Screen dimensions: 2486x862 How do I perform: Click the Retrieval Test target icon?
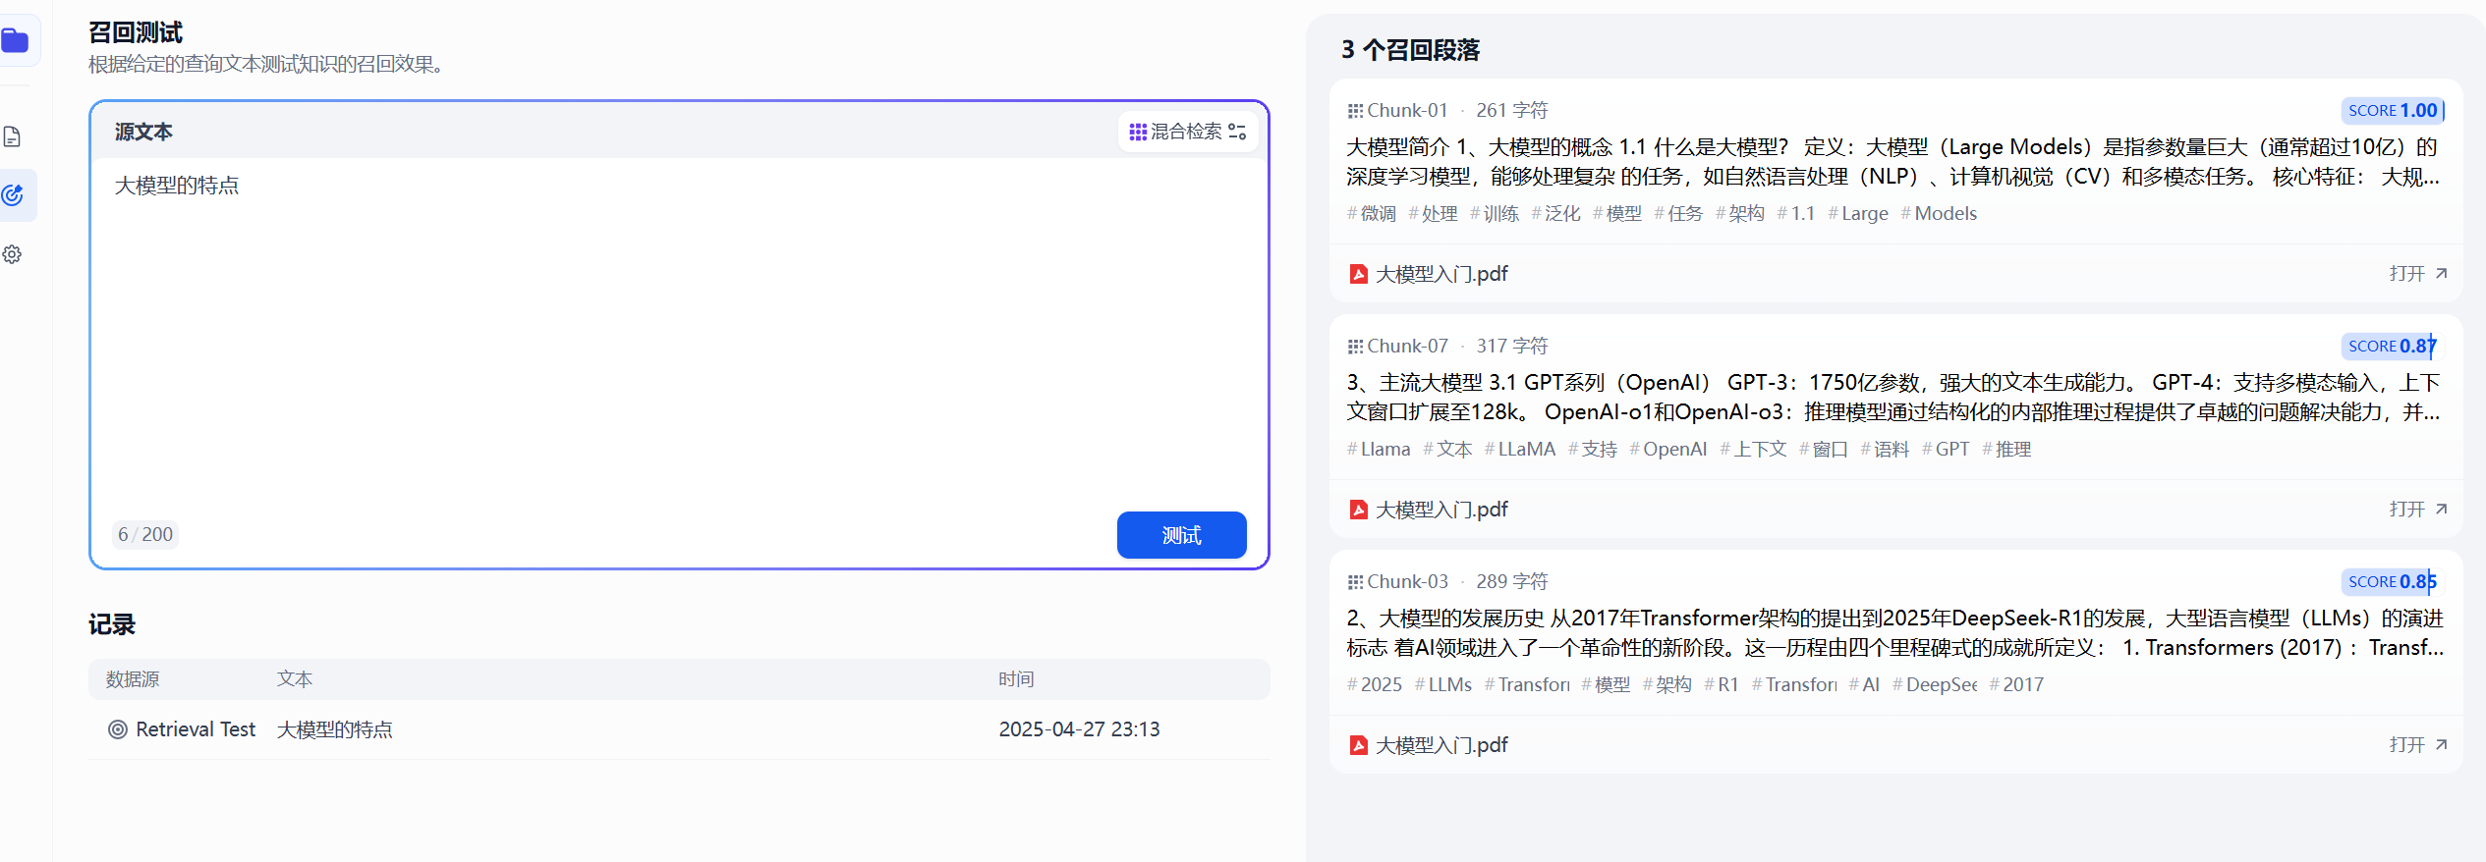click(x=118, y=729)
